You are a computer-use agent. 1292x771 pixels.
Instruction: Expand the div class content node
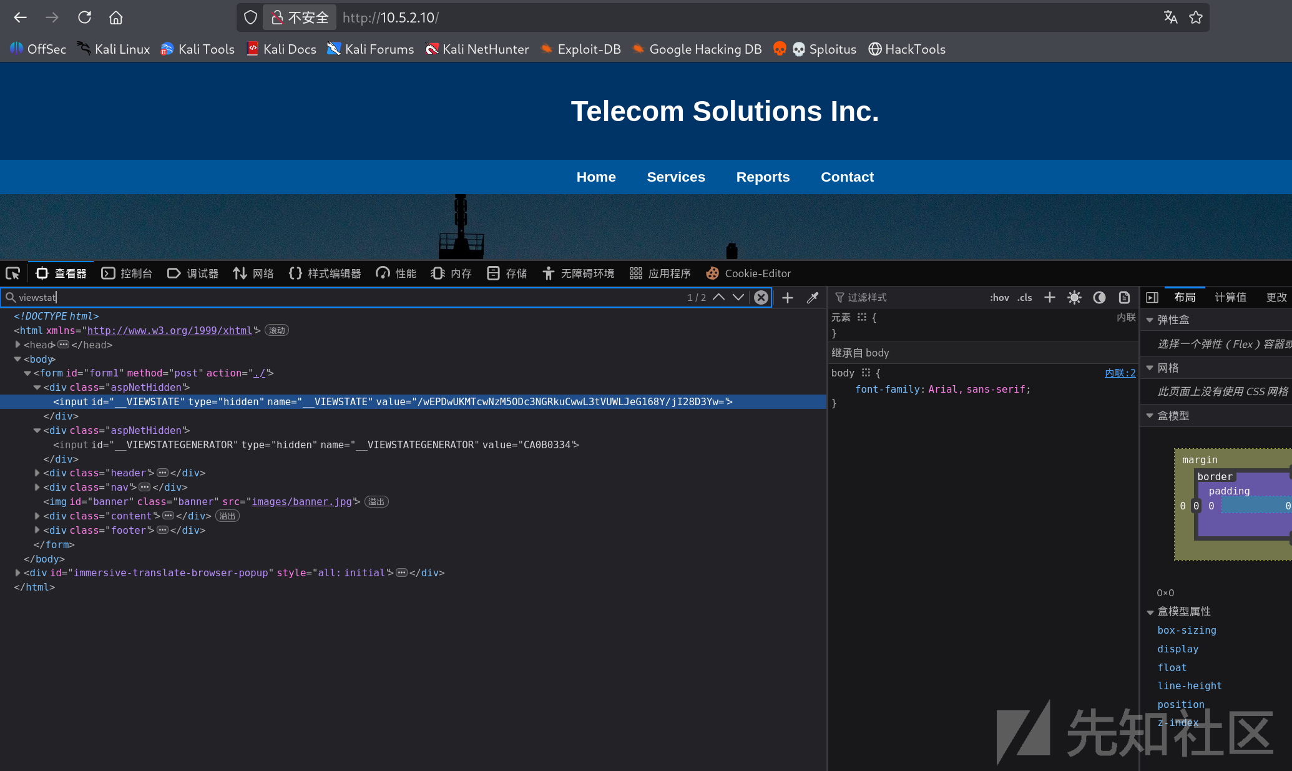(37, 516)
